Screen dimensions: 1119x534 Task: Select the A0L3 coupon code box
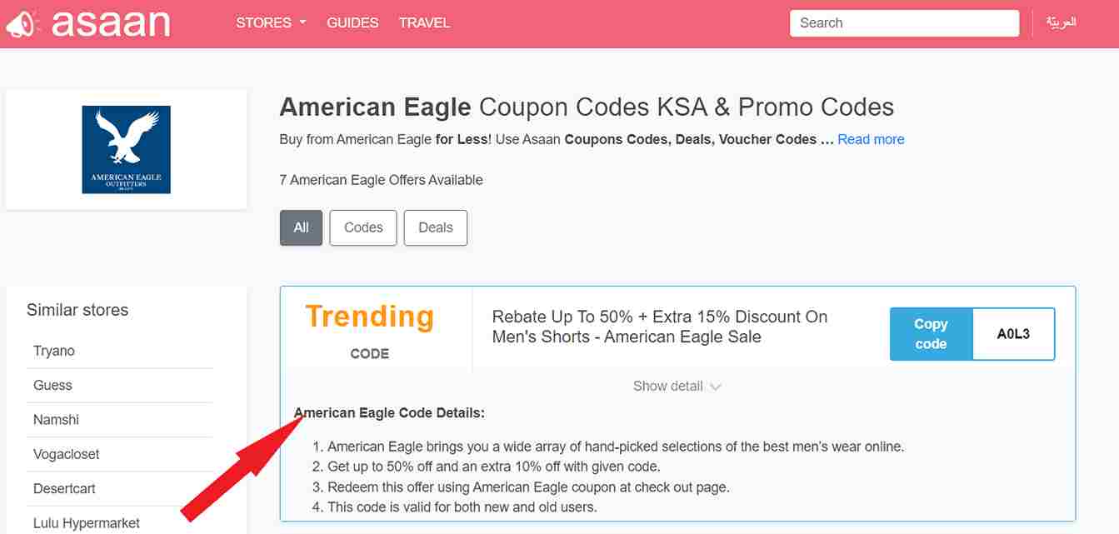[x=1013, y=334]
